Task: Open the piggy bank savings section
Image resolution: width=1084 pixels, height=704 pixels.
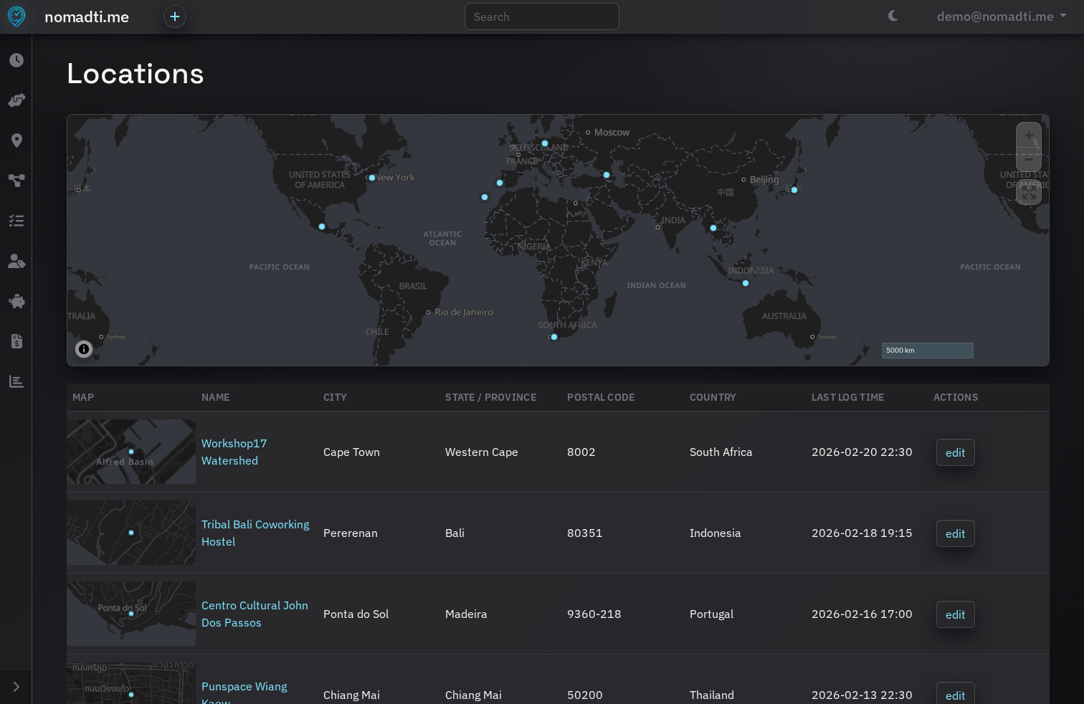Action: (x=16, y=301)
